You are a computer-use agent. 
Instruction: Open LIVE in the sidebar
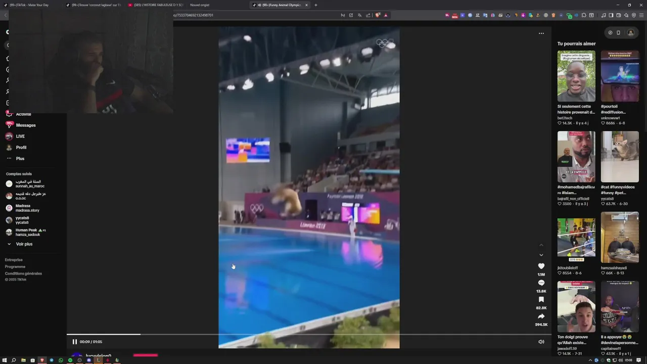tap(20, 136)
